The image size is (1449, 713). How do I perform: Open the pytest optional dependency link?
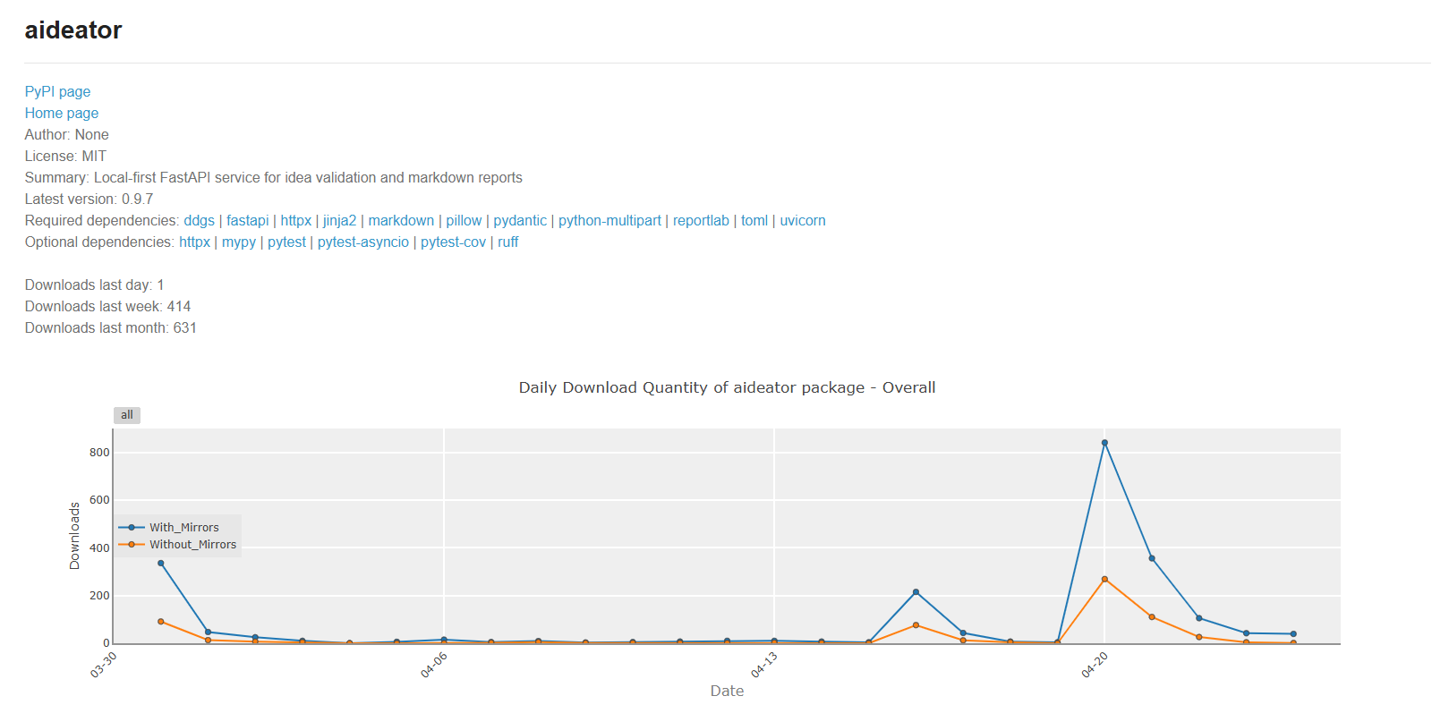286,242
